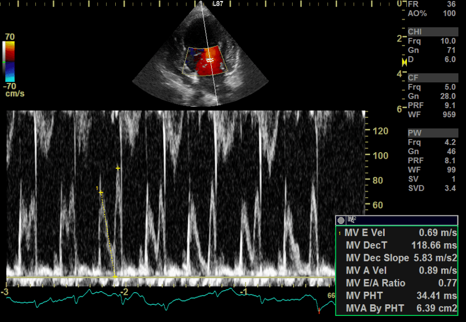Click the caliper cross on the baseline
Screen dimensions: 466x322
[115, 277]
